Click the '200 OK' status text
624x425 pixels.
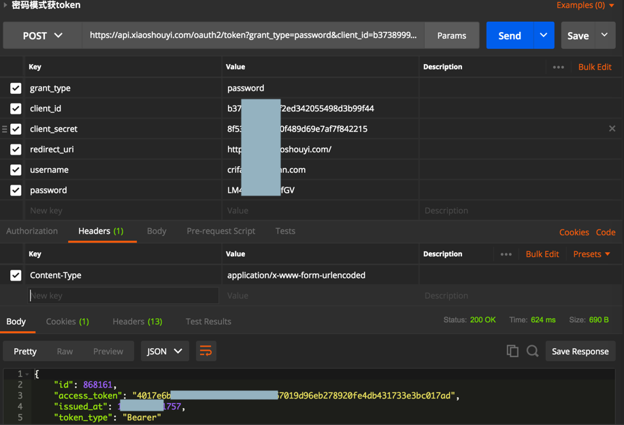[x=482, y=320]
